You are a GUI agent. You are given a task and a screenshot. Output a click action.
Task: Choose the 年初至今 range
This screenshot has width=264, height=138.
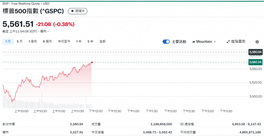(64, 41)
